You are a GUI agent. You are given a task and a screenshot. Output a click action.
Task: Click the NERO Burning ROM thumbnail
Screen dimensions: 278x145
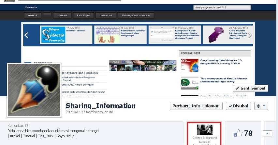(190, 66)
